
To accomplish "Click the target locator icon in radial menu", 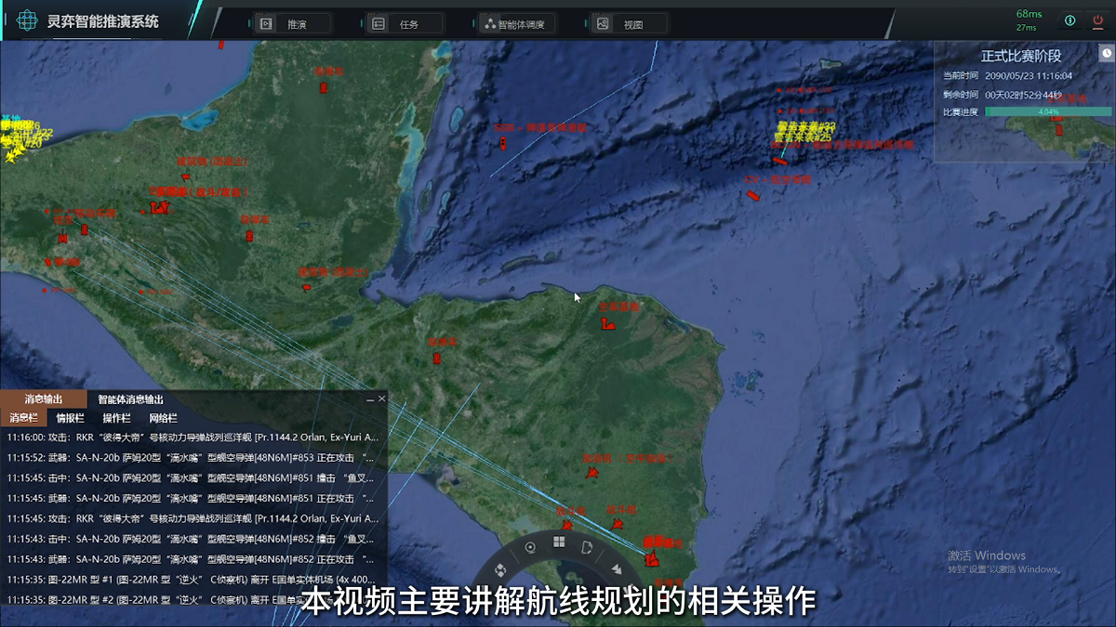I will [530, 548].
